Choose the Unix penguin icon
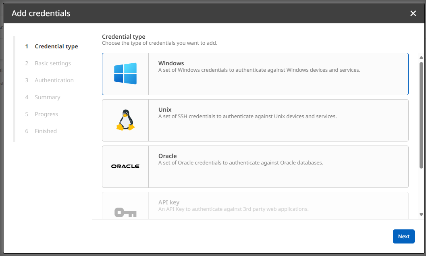 [x=125, y=120]
